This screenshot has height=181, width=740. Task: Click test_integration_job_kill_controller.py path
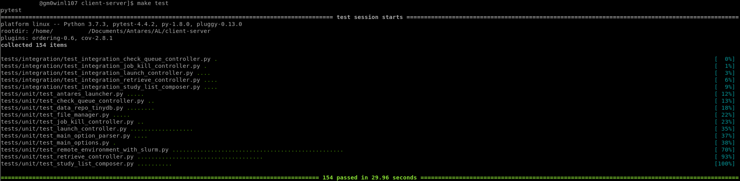coord(100,66)
